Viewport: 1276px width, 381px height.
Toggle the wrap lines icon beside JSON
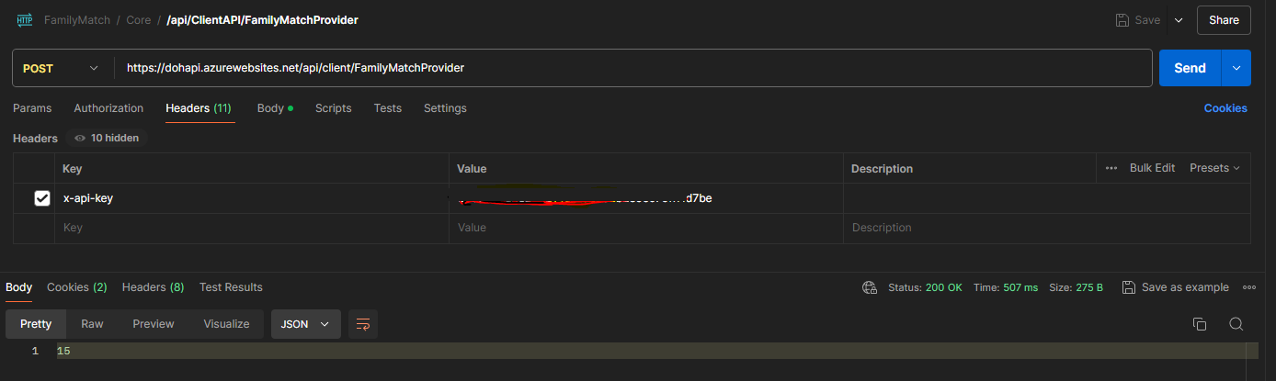pos(363,324)
